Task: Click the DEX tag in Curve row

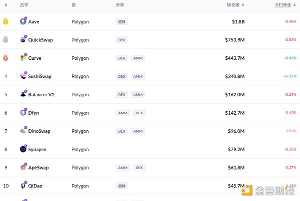Action: point(121,58)
